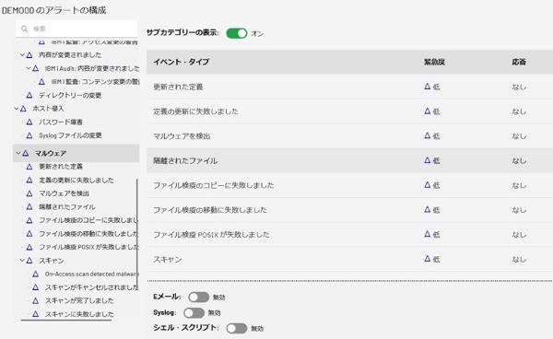Enable the Syslog toggle
The image size is (553, 339).
194,312
